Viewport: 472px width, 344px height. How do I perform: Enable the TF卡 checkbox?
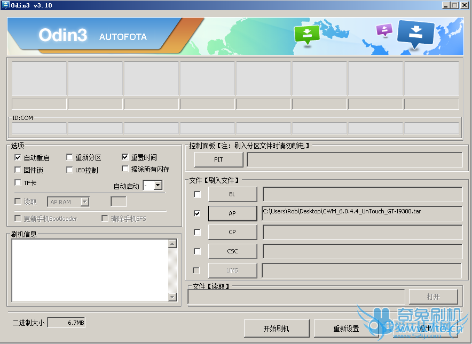click(x=18, y=182)
